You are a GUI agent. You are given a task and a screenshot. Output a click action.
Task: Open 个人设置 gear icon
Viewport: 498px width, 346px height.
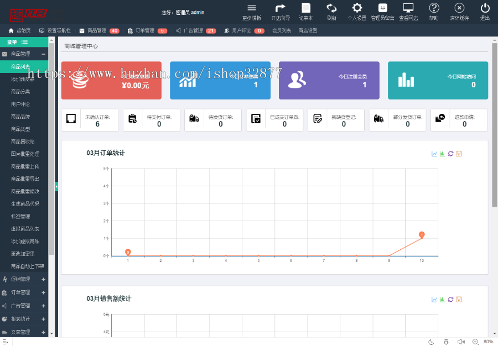click(x=357, y=8)
